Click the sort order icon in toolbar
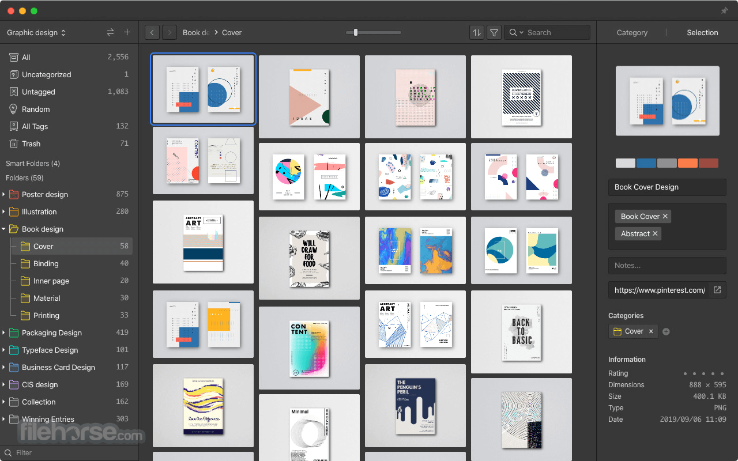This screenshot has height=461, width=738. pyautogui.click(x=477, y=33)
